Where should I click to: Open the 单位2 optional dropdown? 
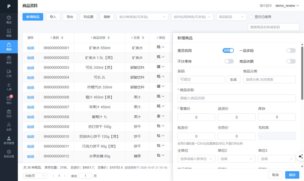pyautogui.click(x=237, y=159)
